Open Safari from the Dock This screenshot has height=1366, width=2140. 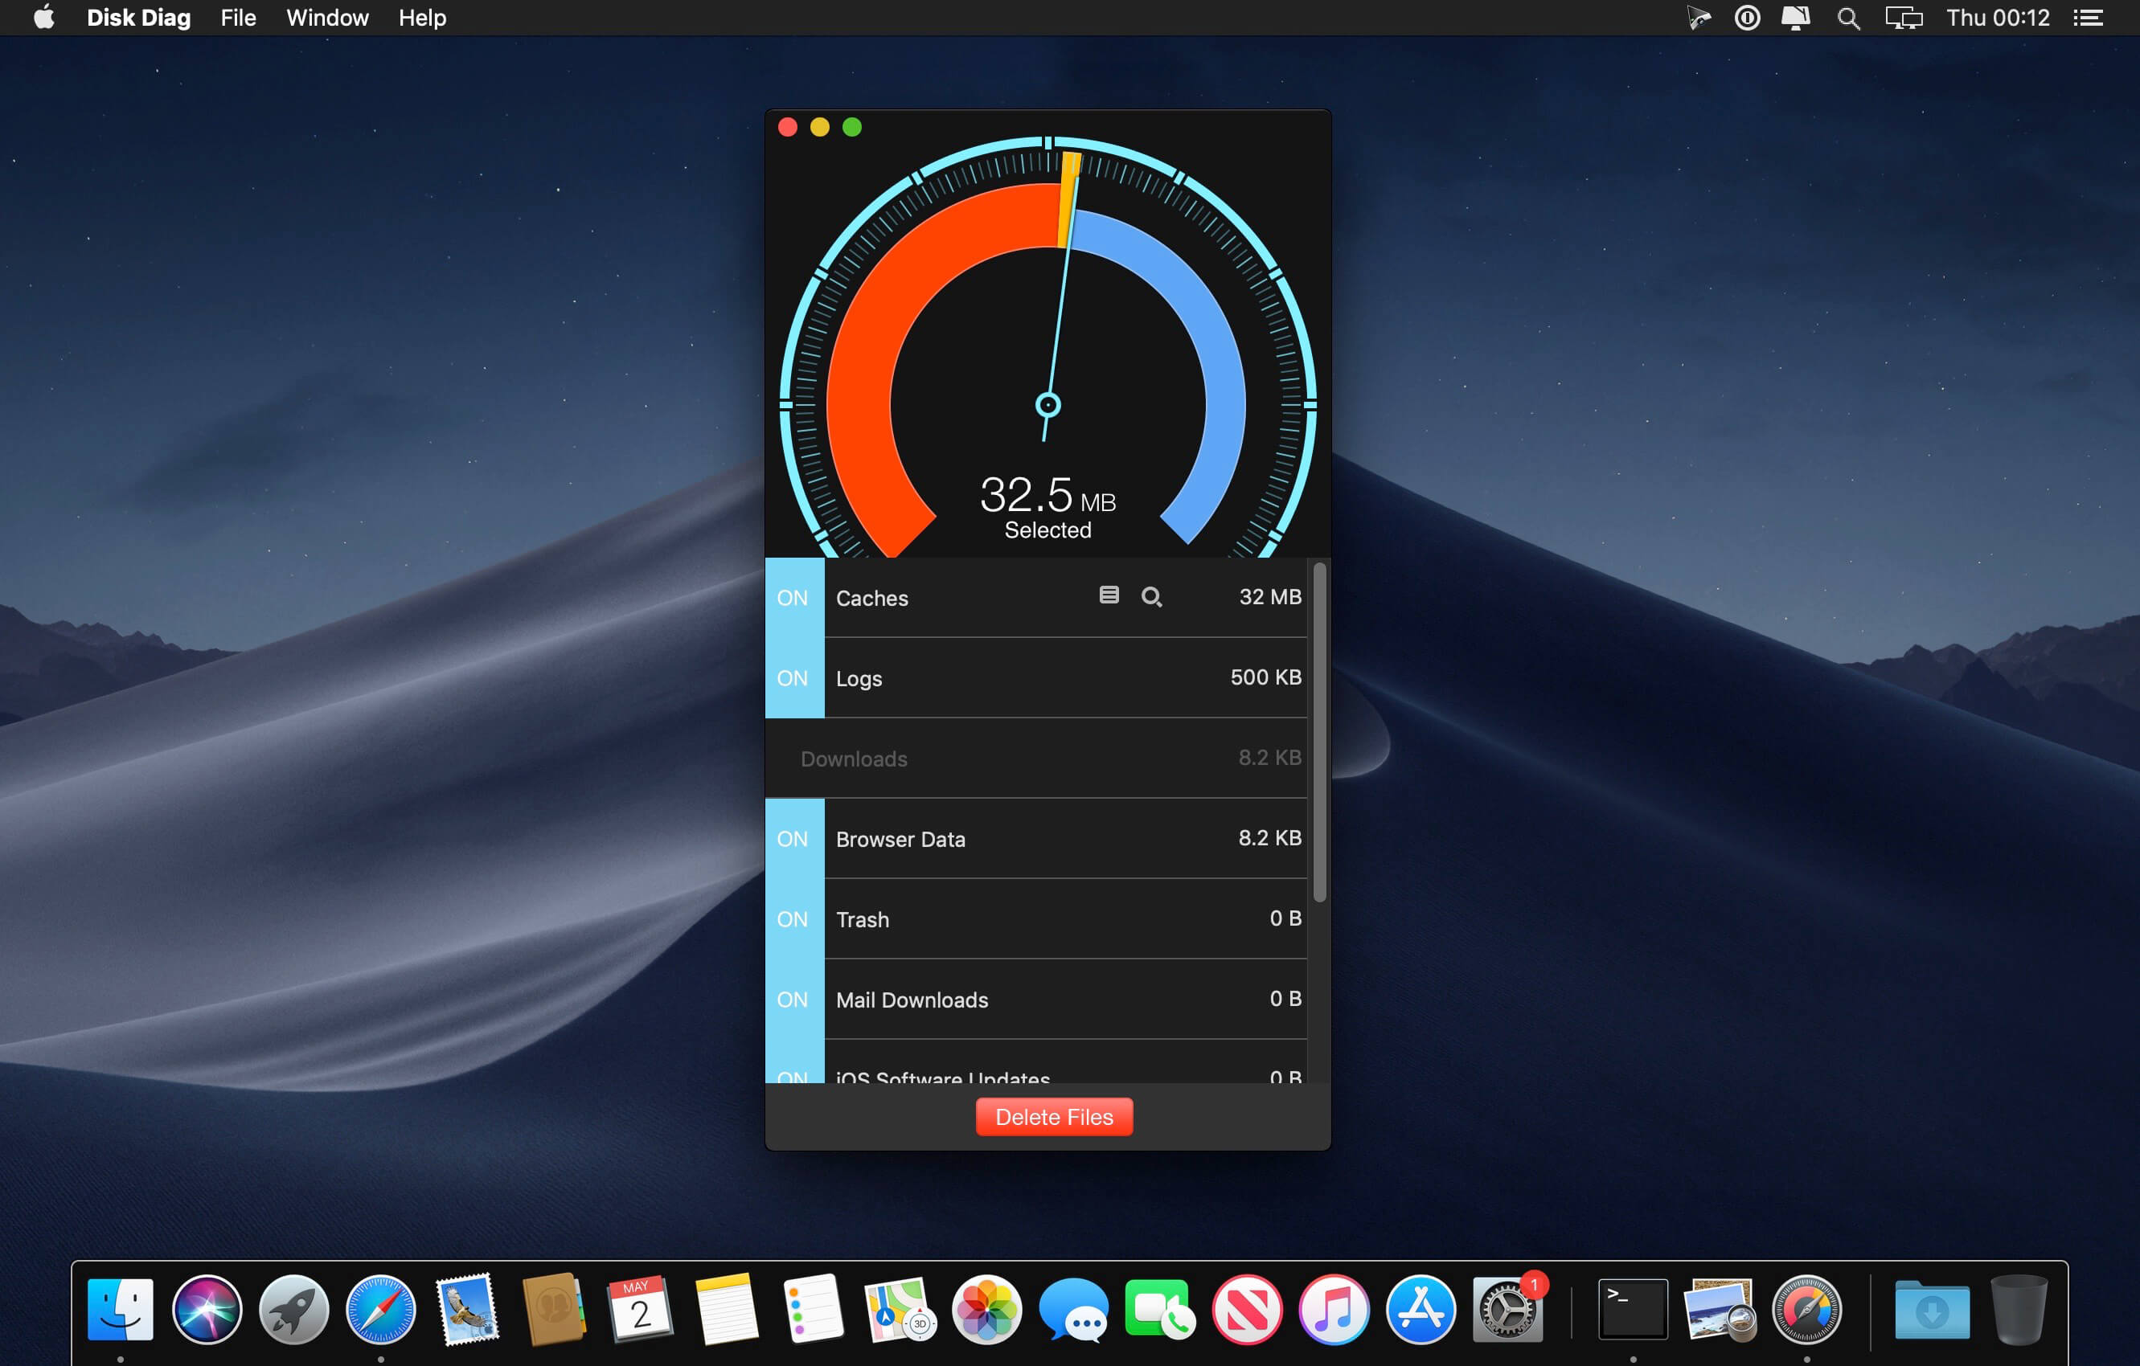[381, 1309]
